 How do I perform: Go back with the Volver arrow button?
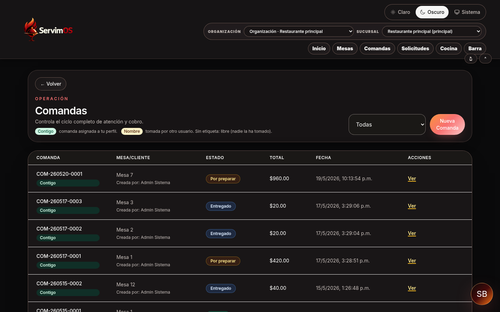pyautogui.click(x=51, y=84)
